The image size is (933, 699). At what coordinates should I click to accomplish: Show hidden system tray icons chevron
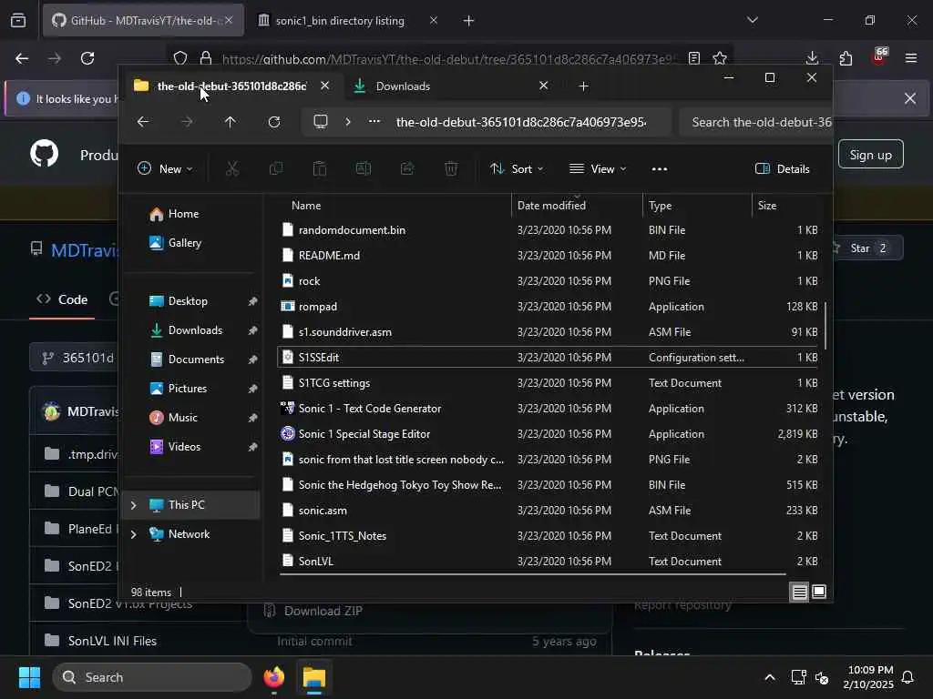[769, 677]
